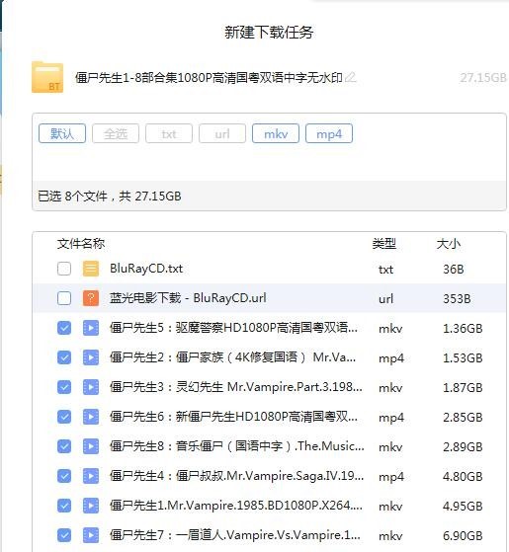Select the 默认 filter button
Image resolution: width=509 pixels, height=552 pixels.
click(62, 133)
